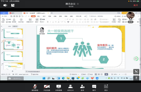The height and width of the screenshot is (92, 141).
Task: Switch to the WPS 首页 home tab
Action: pyautogui.click(x=4, y=13)
